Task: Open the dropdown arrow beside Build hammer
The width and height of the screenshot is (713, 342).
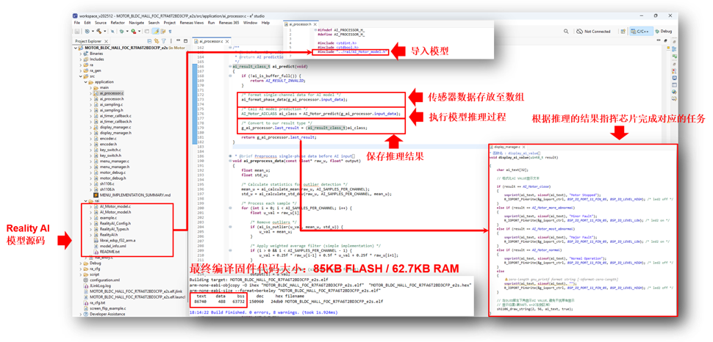Action: pos(105,32)
